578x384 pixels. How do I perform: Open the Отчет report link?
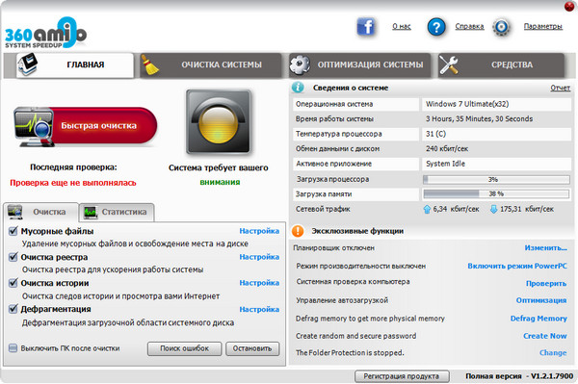pos(561,88)
